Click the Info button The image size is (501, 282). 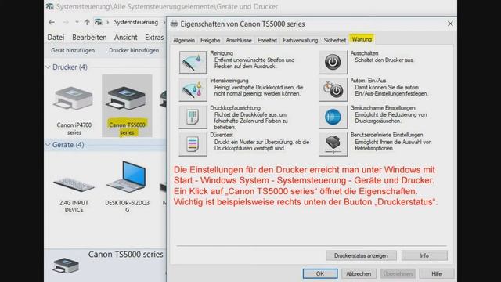pyautogui.click(x=424, y=255)
